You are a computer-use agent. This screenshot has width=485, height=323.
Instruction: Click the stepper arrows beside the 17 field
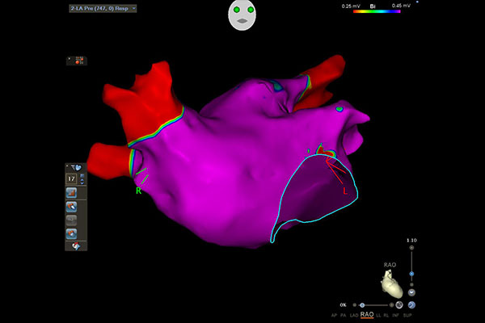(82, 178)
